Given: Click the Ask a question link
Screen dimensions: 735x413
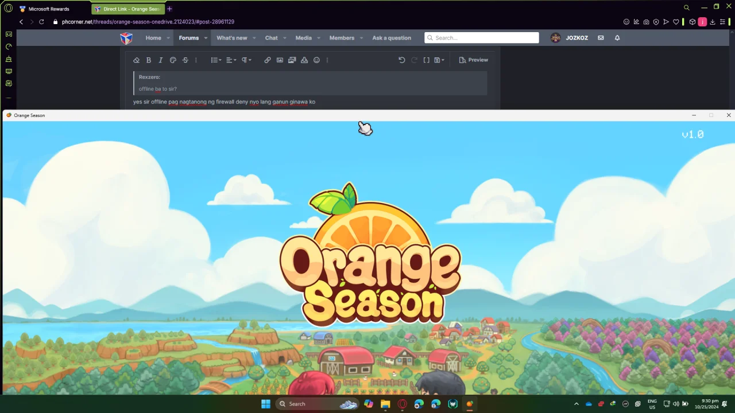Looking at the screenshot, I should [x=392, y=38].
